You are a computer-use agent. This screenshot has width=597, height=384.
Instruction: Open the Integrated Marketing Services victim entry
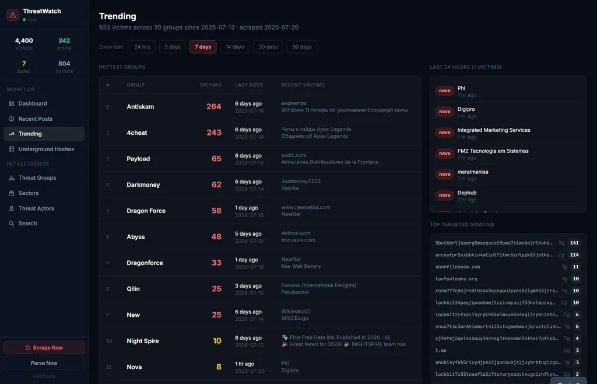point(508,133)
